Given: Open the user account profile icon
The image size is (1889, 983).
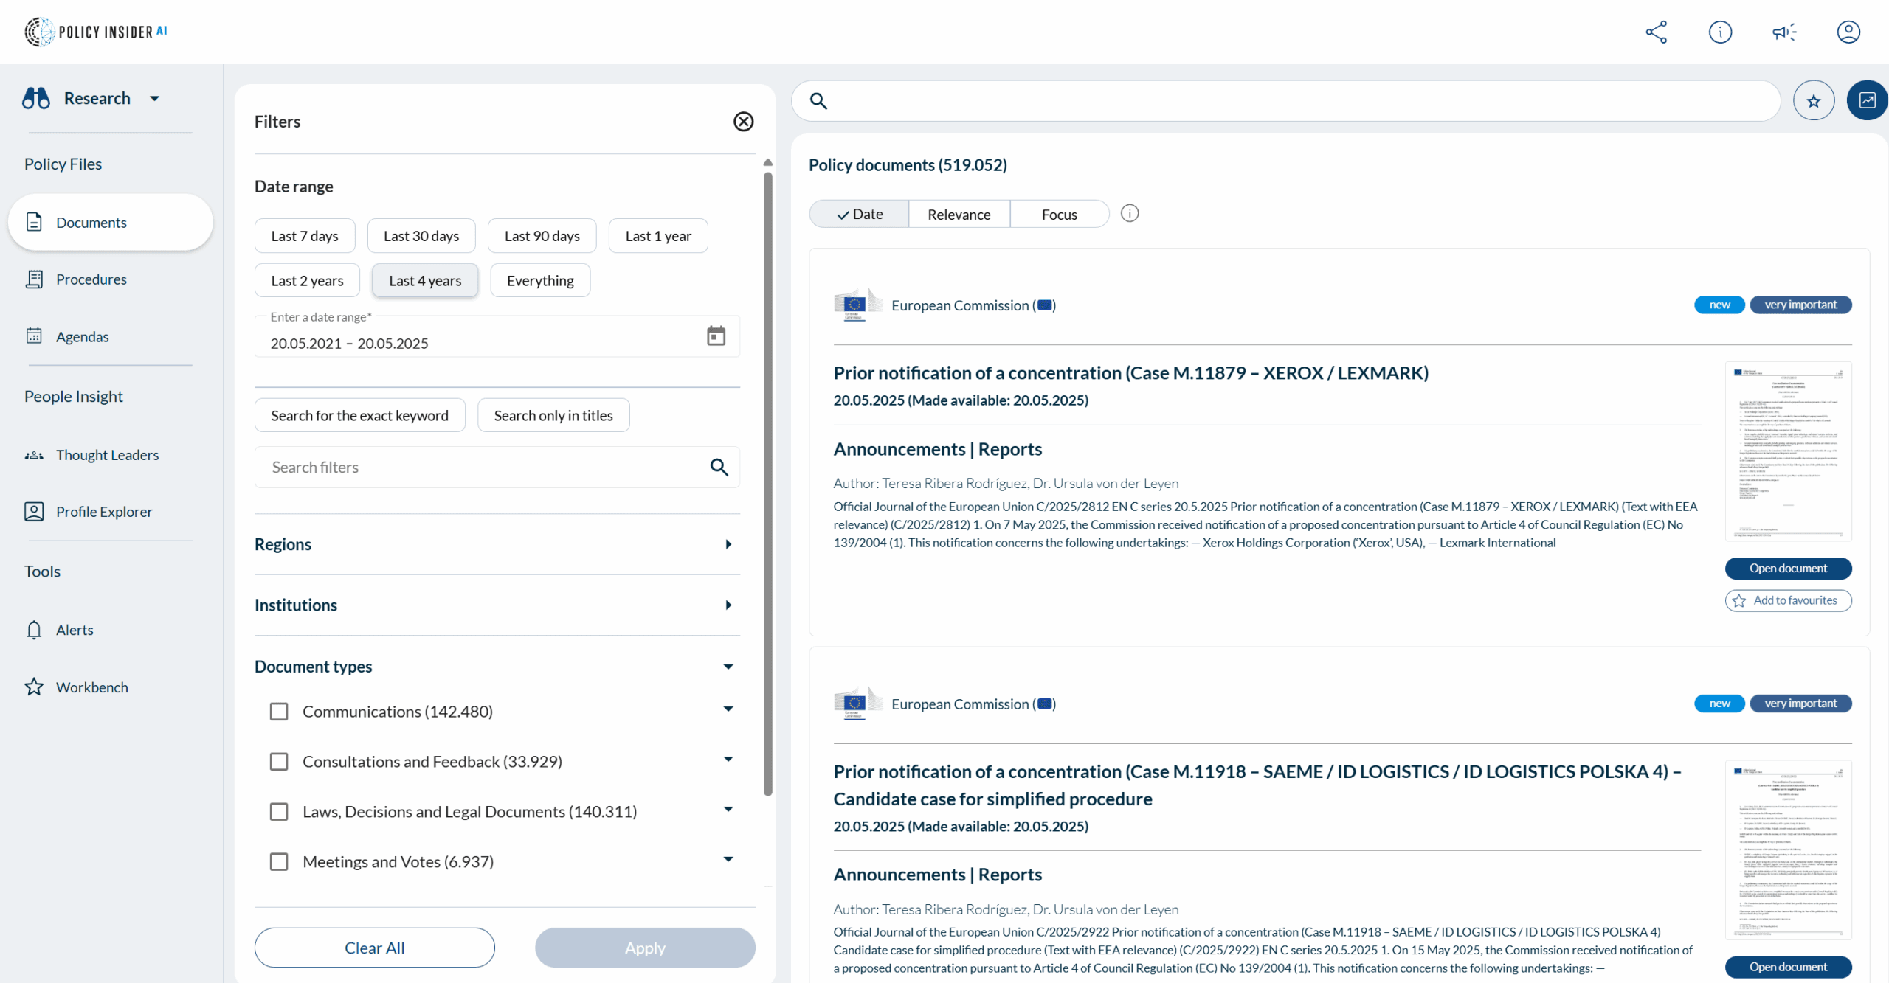Looking at the screenshot, I should tap(1848, 32).
